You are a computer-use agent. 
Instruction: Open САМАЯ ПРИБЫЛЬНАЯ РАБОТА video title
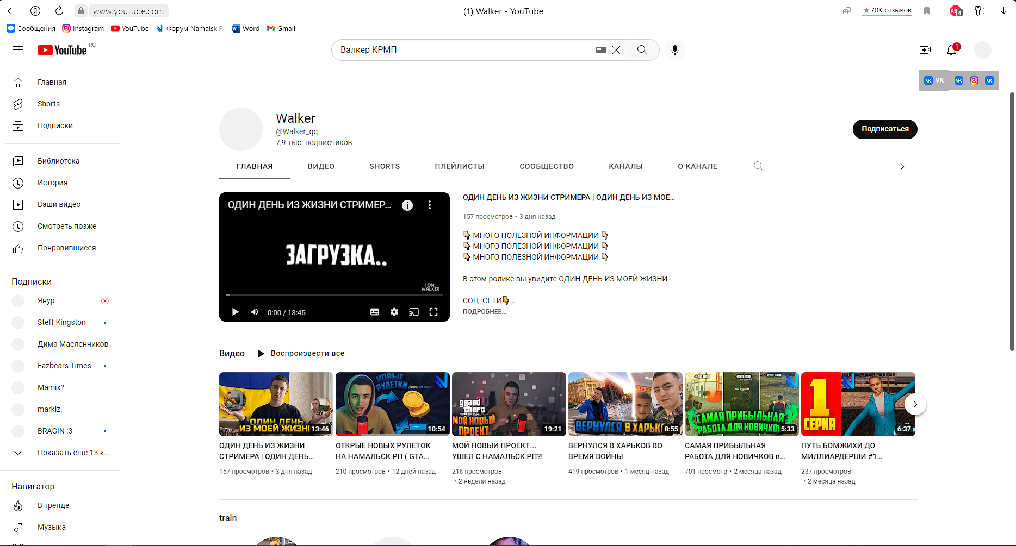735,451
